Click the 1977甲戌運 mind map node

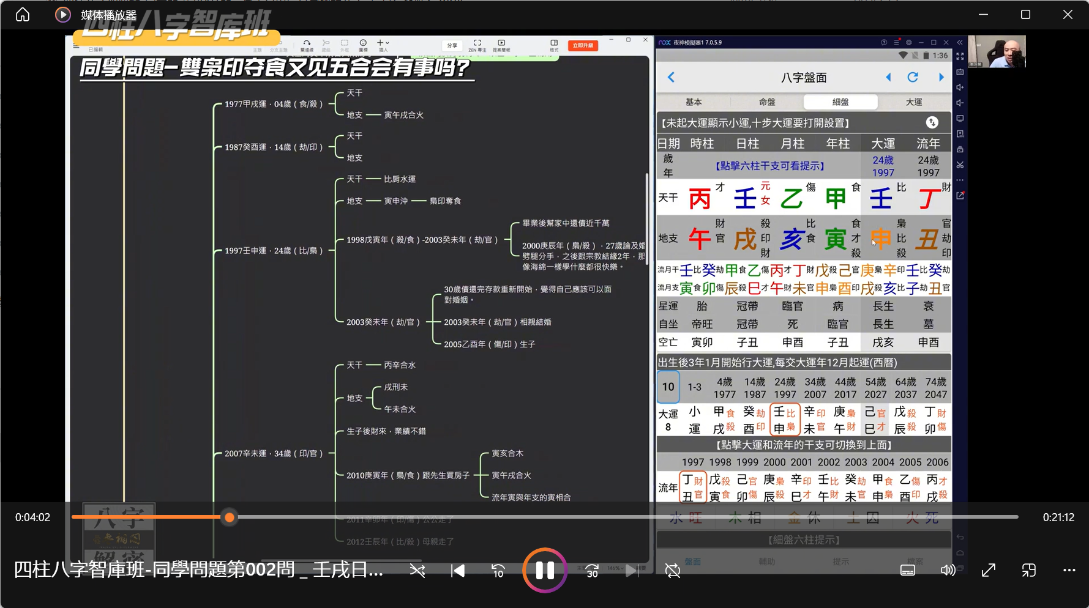[x=273, y=104]
